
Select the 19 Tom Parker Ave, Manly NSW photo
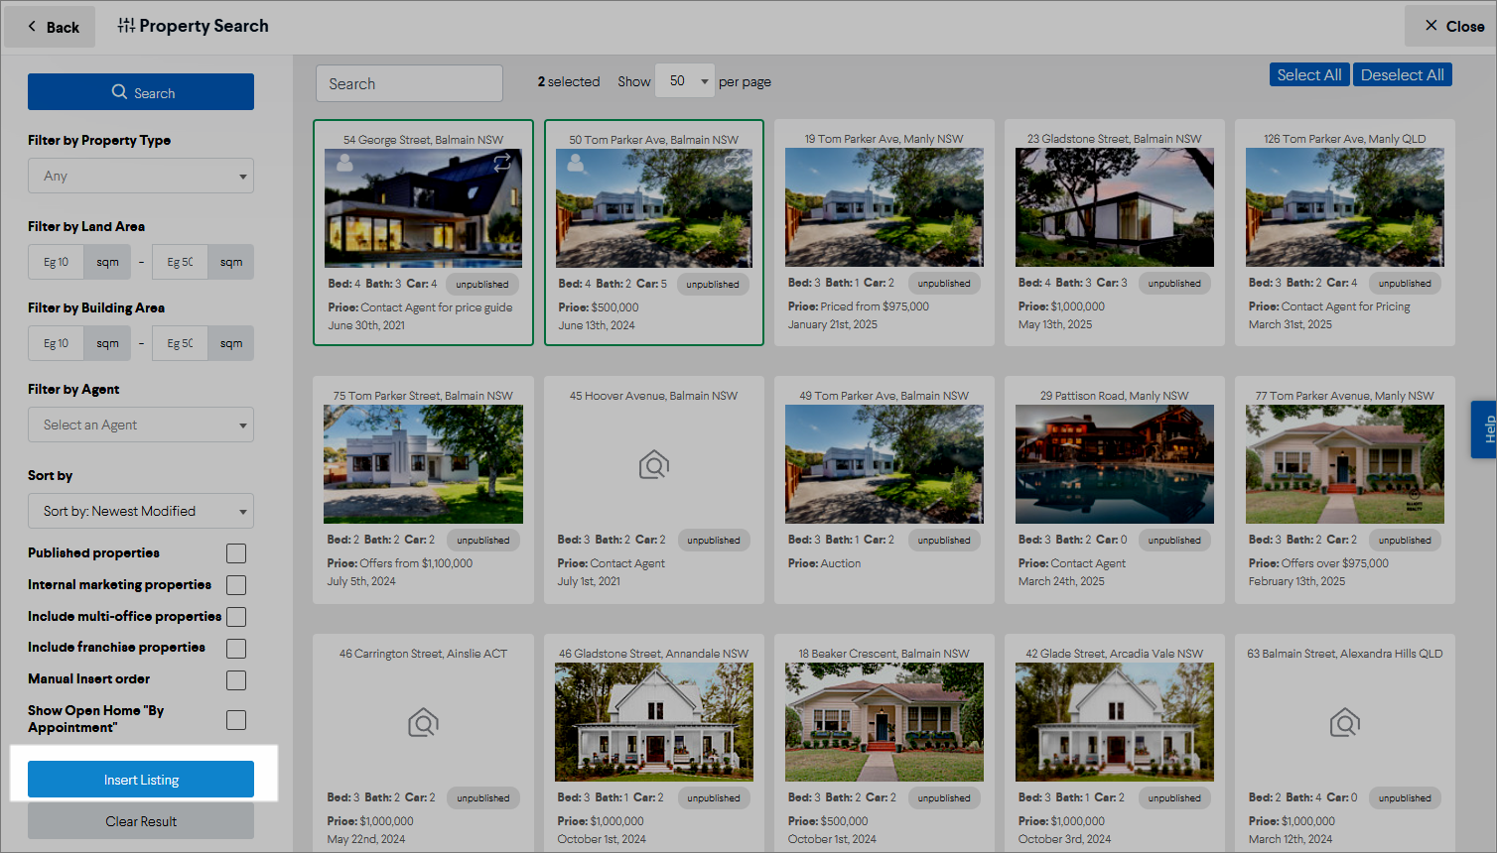click(x=885, y=207)
